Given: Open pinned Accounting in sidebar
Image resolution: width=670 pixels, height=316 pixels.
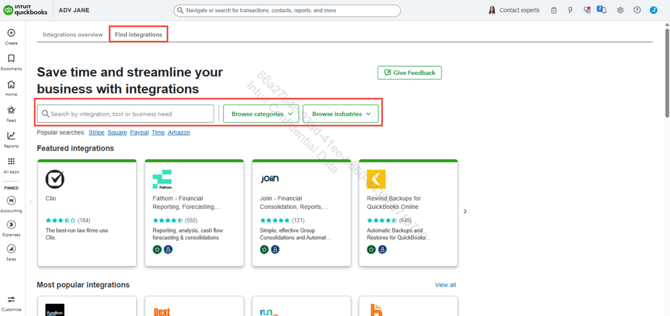Looking at the screenshot, I should (x=11, y=204).
